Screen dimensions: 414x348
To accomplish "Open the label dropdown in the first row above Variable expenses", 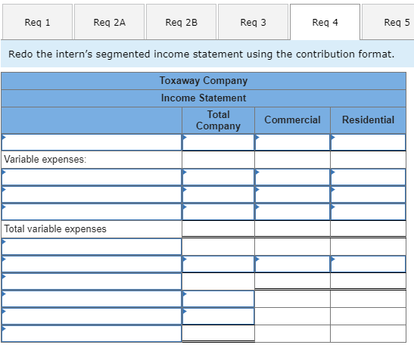I will [x=92, y=142].
